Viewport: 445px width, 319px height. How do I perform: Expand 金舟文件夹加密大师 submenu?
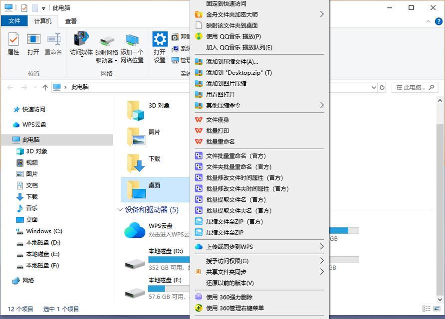click(322, 14)
